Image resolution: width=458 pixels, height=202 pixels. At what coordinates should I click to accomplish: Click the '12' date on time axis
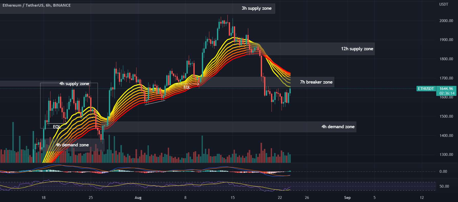click(422, 197)
